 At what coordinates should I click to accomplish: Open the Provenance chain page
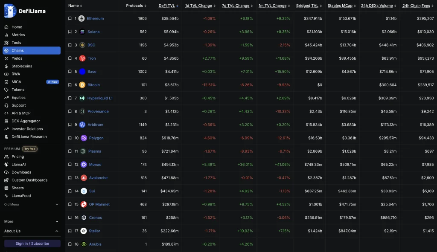98,111
